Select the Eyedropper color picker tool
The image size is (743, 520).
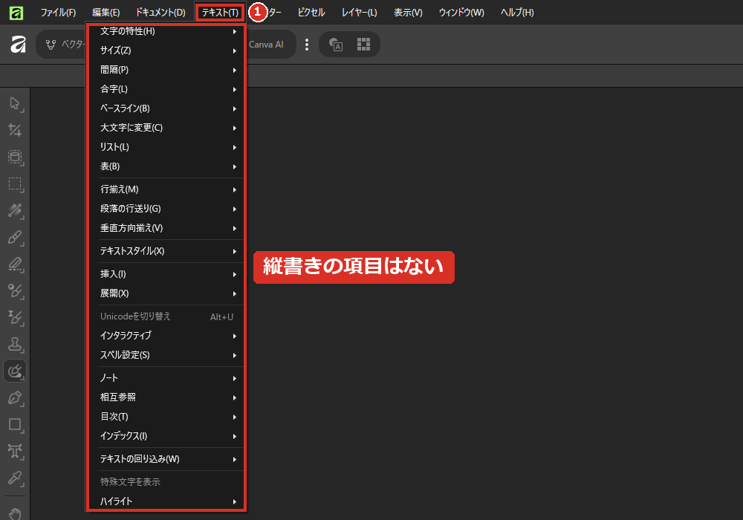(15, 478)
